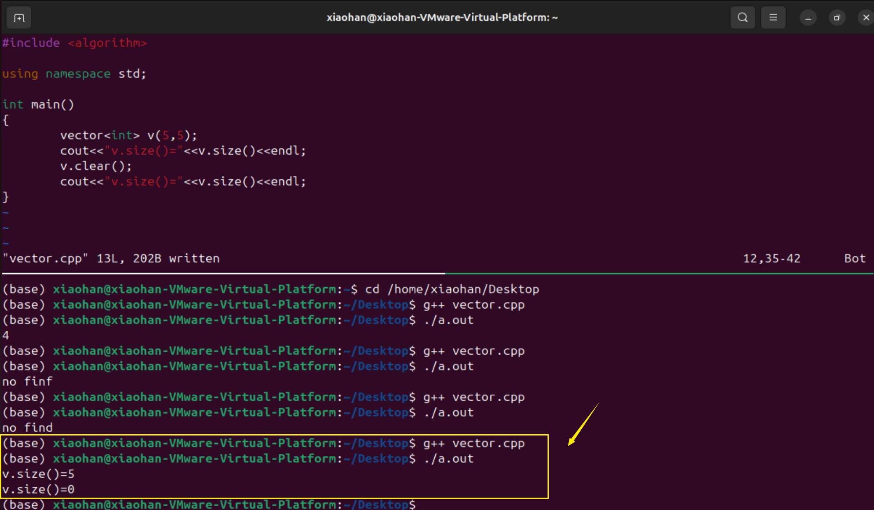Click the 'no finf' output line

28,382
